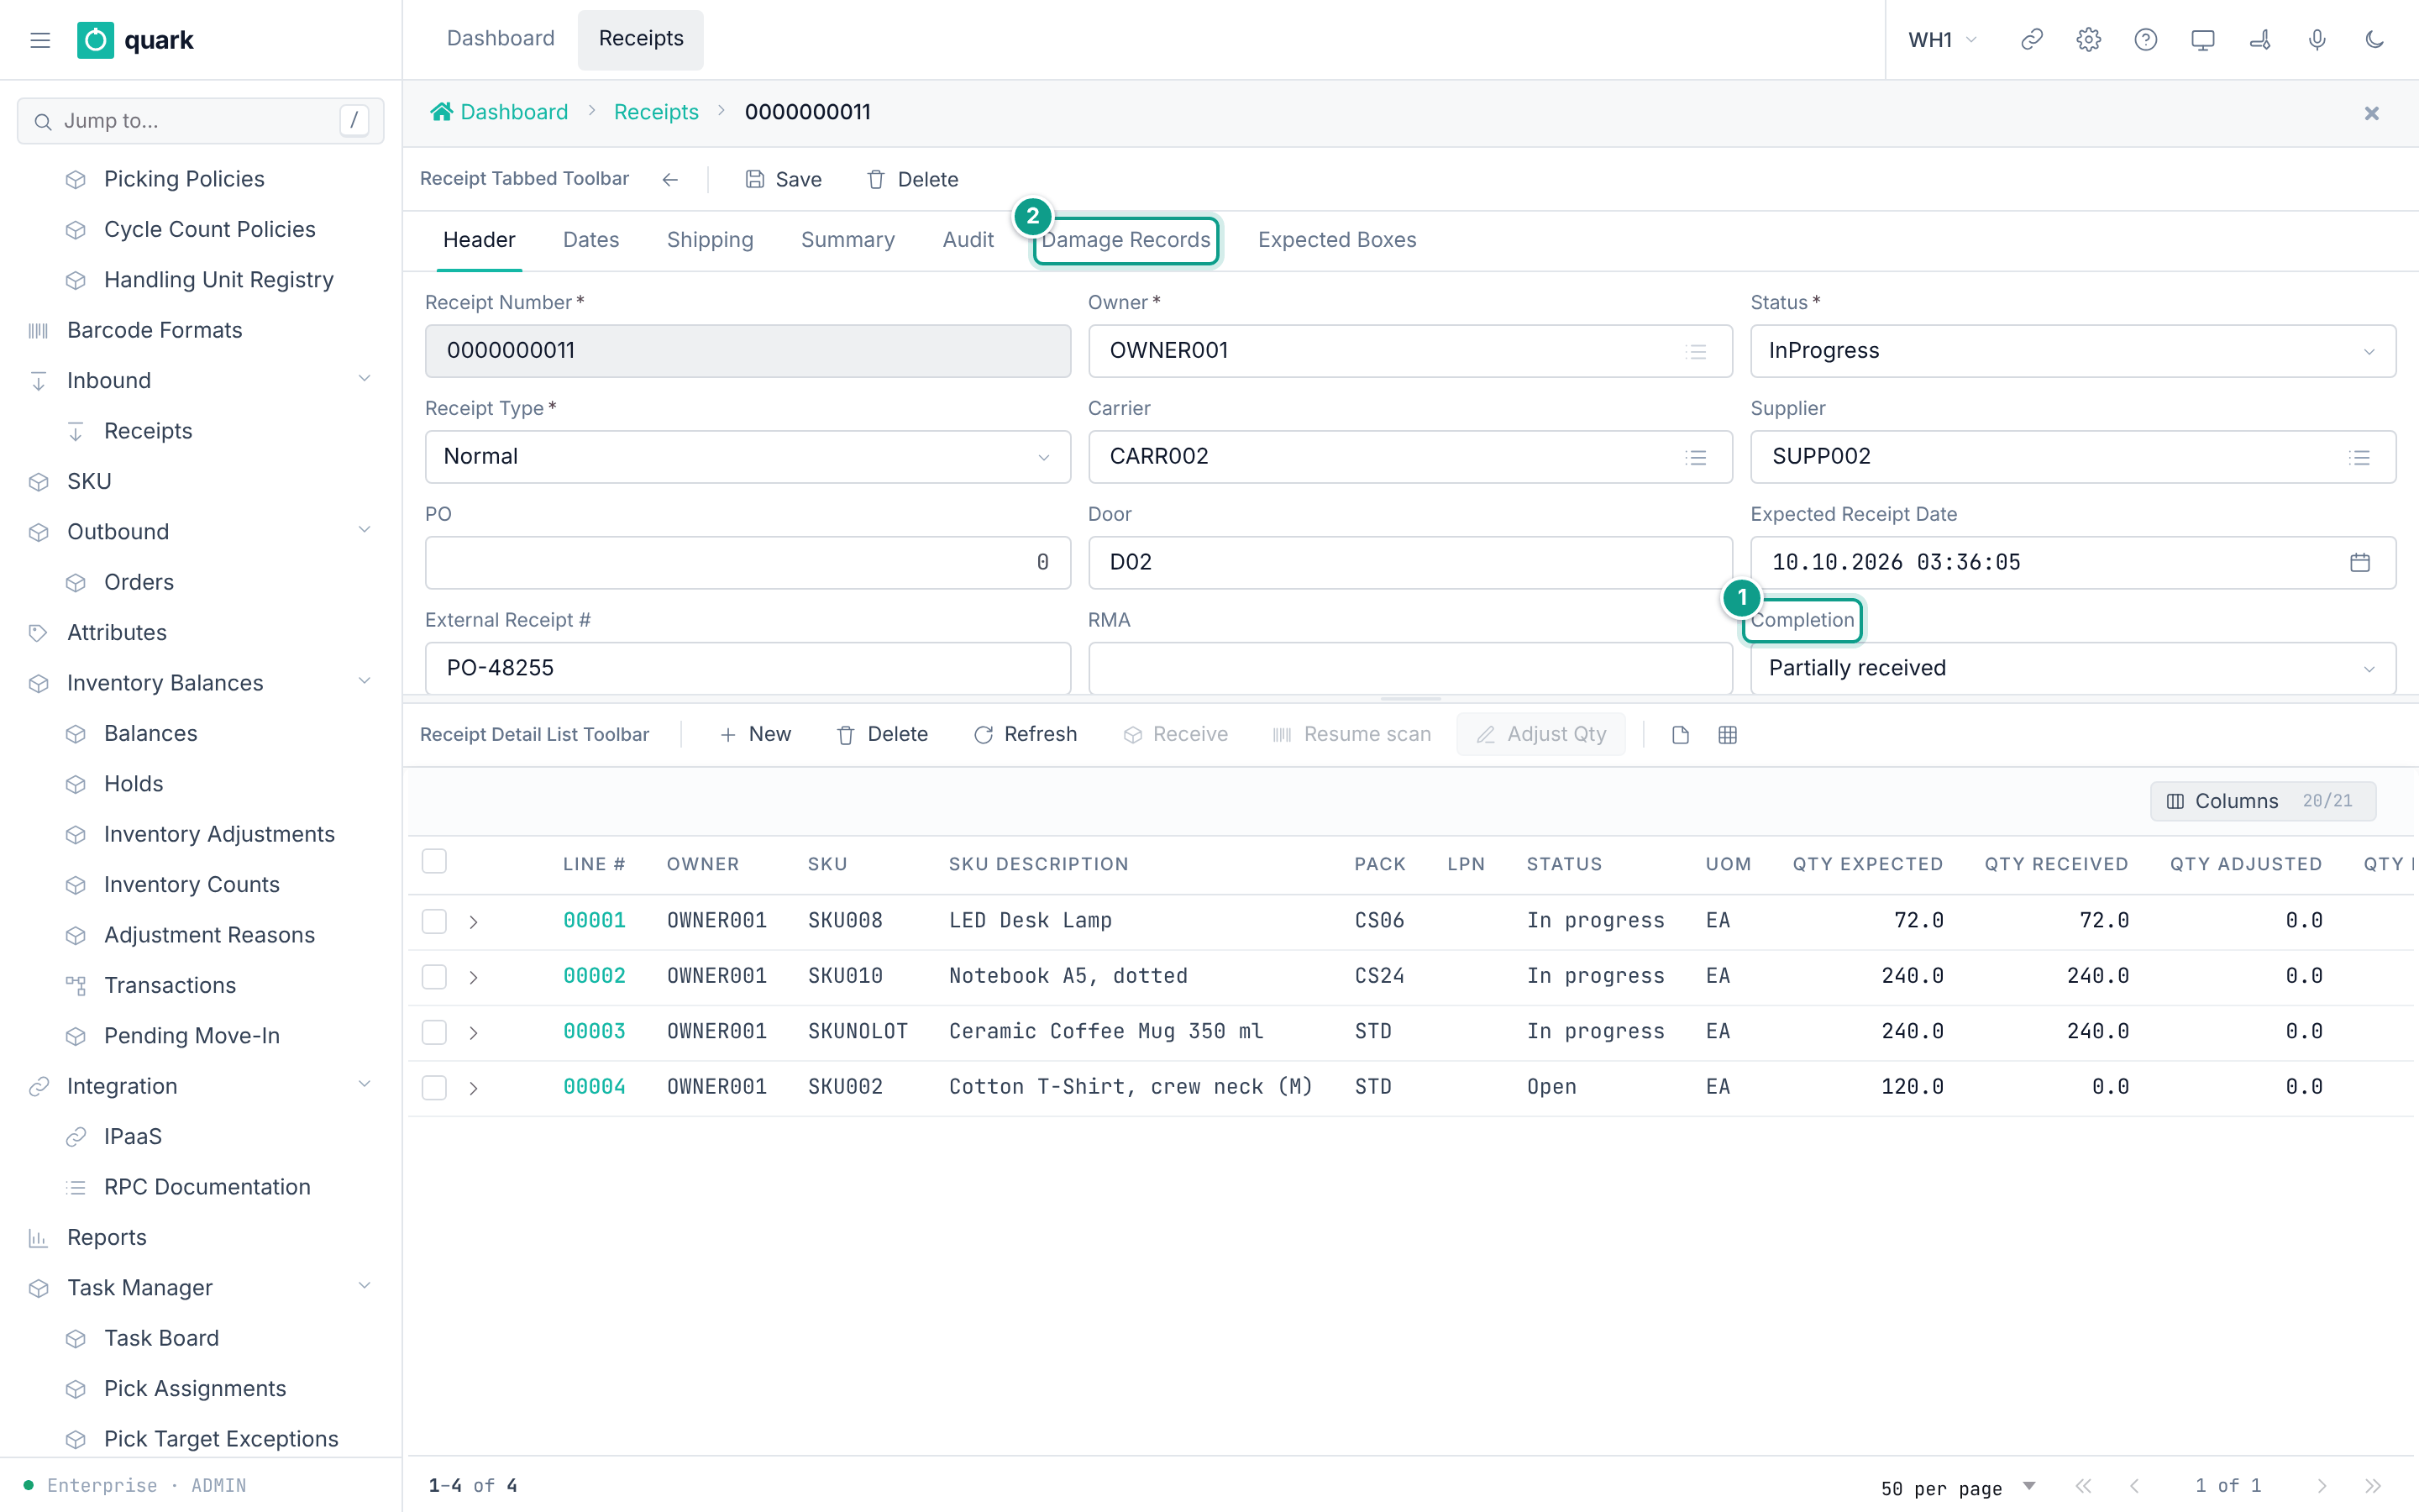Open the Owner lookup list icon
Screen dimensions: 2419x1512
pos(1695,351)
